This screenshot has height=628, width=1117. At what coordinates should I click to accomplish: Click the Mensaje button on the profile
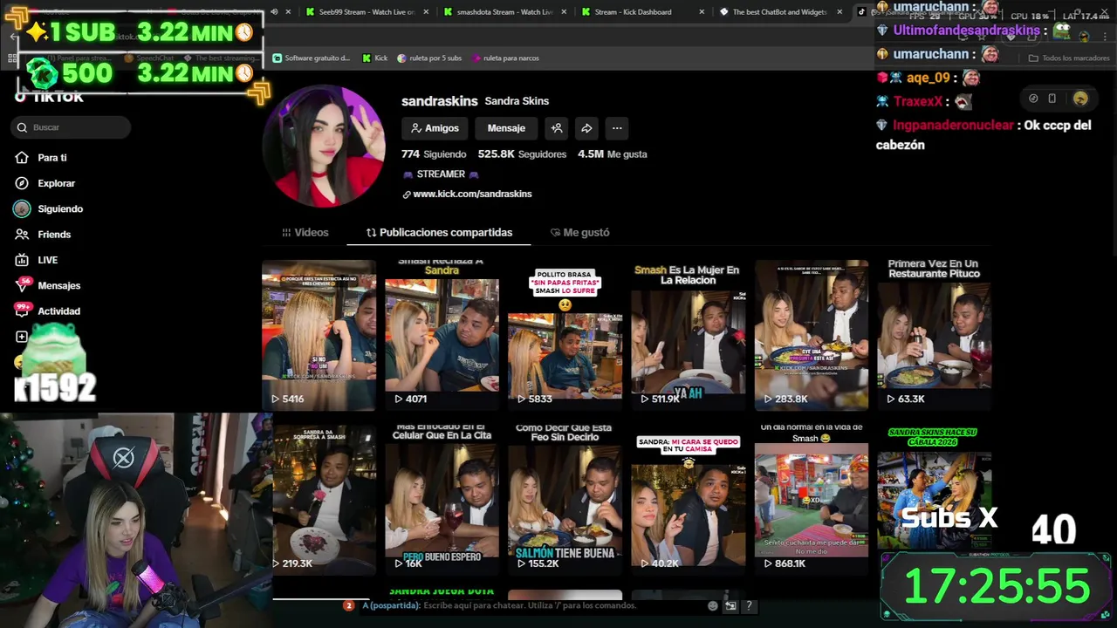506,128
